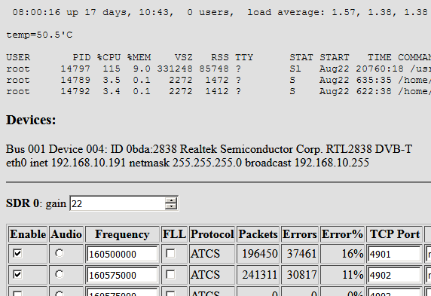Viewport: 431px width, 296px height.
Task: Click the SDR 0 gain input field
Action: point(118,203)
